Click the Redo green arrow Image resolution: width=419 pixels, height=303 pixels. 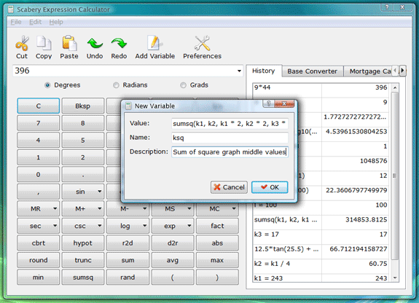[119, 43]
